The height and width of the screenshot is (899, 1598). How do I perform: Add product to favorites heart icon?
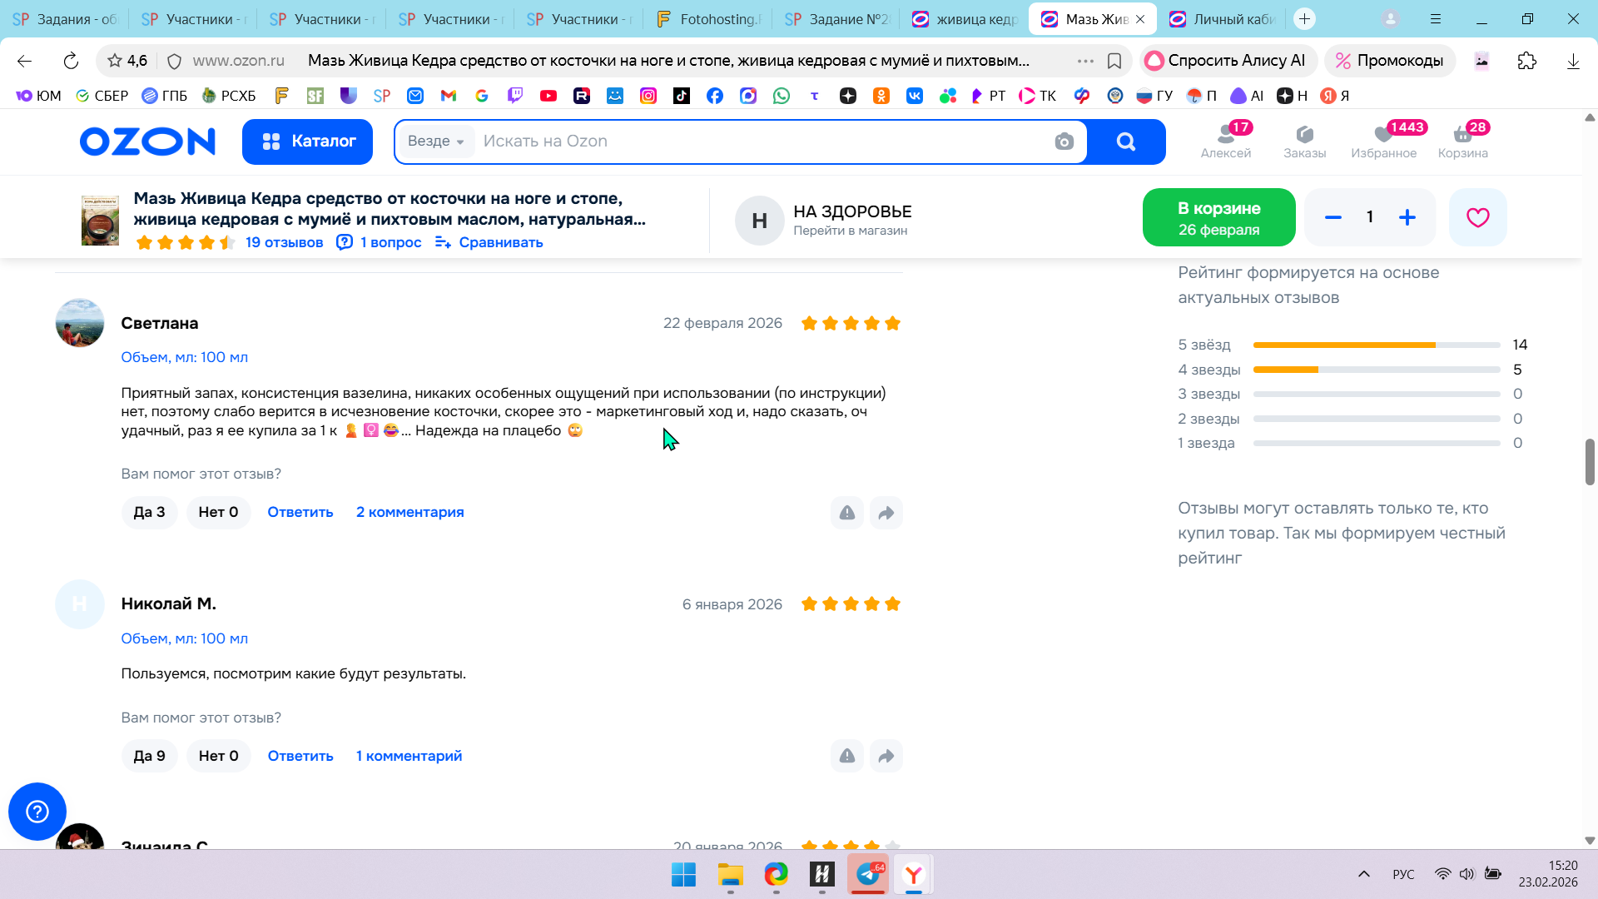click(x=1477, y=217)
